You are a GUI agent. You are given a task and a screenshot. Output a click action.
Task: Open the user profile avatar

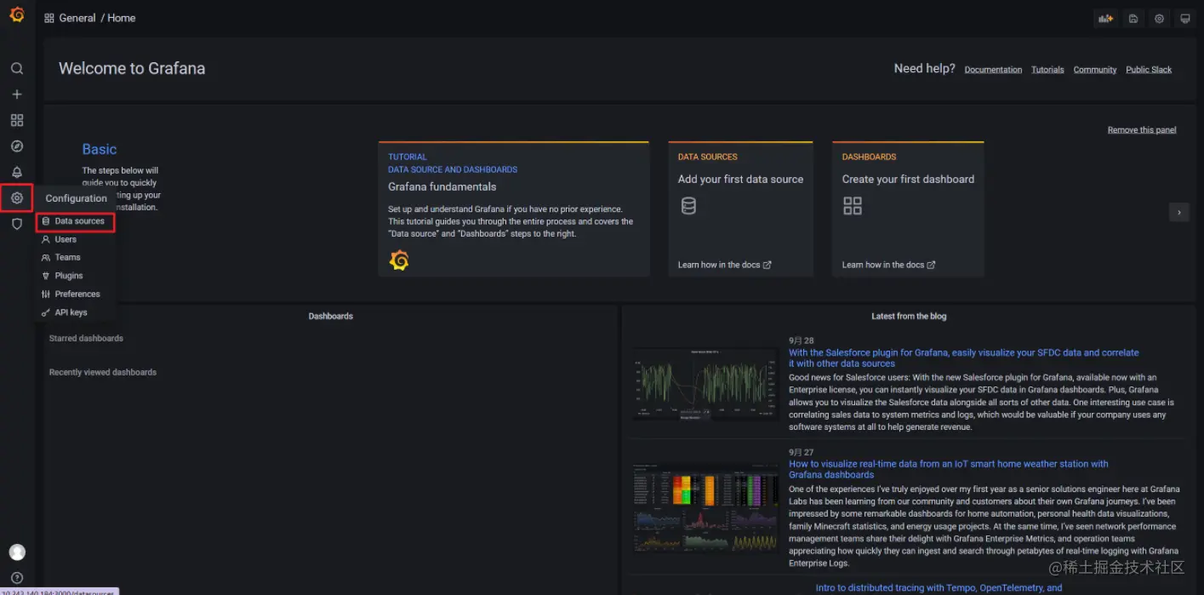[x=17, y=552]
